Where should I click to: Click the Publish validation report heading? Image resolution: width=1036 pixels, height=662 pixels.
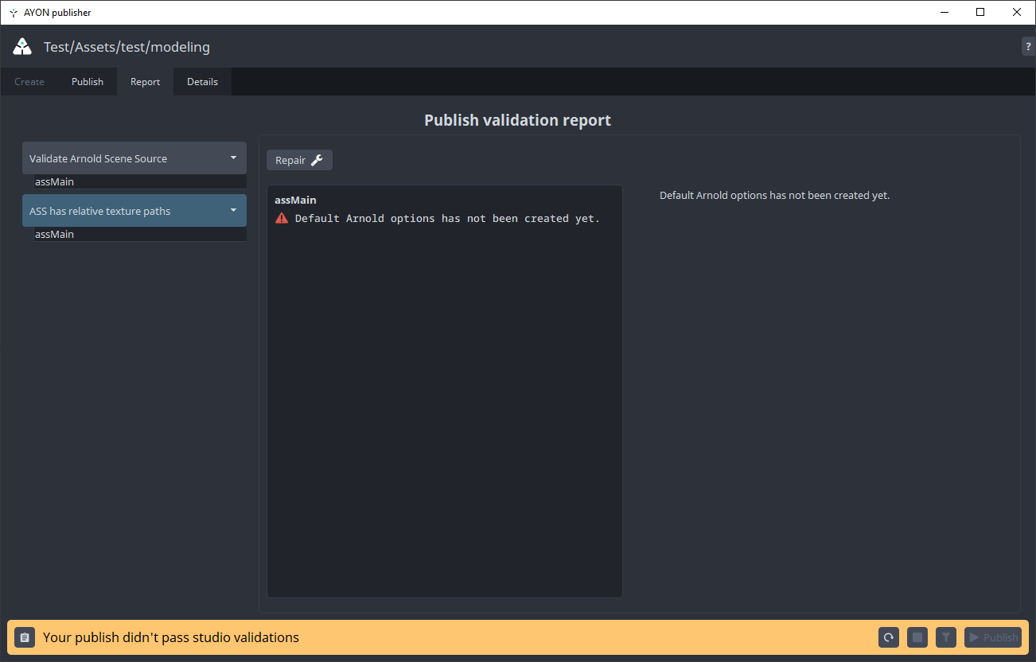click(x=517, y=120)
